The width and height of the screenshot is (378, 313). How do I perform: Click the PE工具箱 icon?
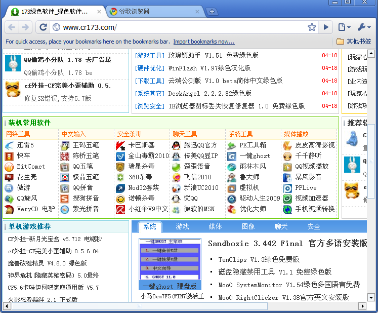tap(232, 145)
